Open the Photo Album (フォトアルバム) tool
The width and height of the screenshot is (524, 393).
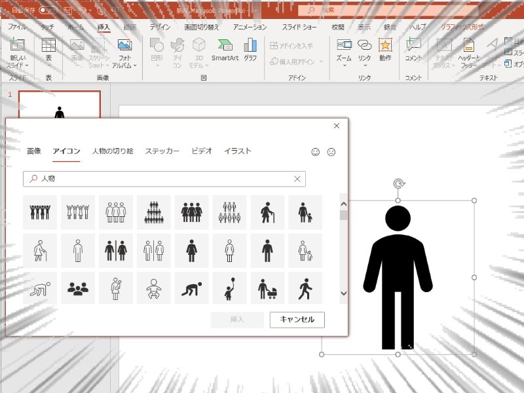(x=124, y=52)
